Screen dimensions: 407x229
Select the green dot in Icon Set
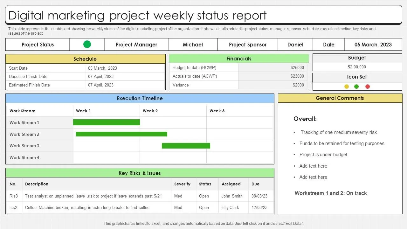point(356,87)
